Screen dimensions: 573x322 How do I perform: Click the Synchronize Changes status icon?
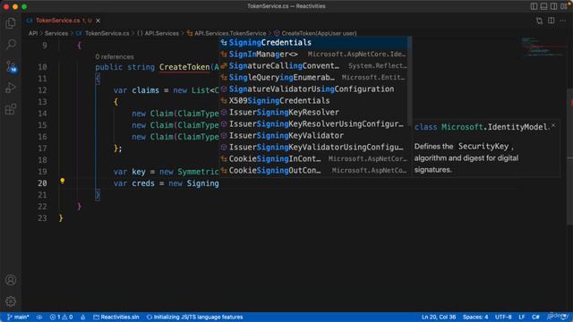tap(39, 317)
